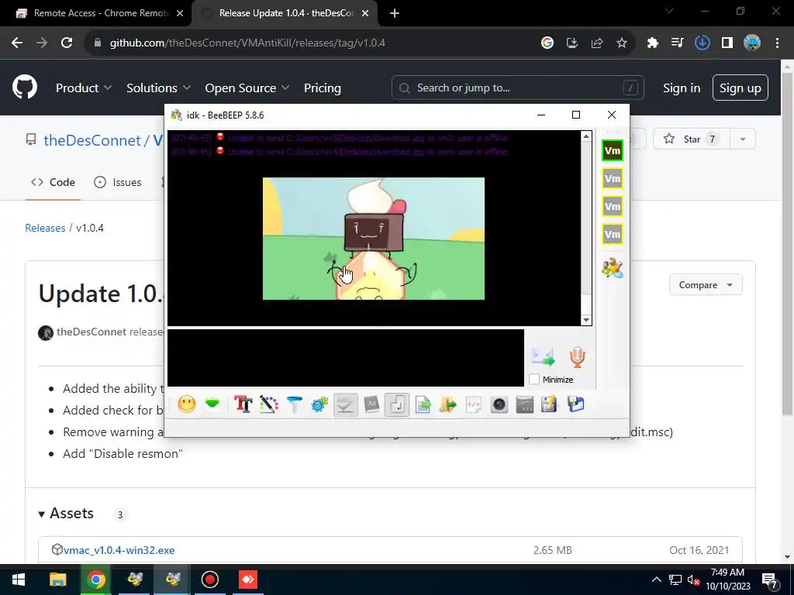Viewport: 794px width, 595px height.
Task: Open the emoticons smiley picker in BeeBEEP
Action: tap(187, 404)
